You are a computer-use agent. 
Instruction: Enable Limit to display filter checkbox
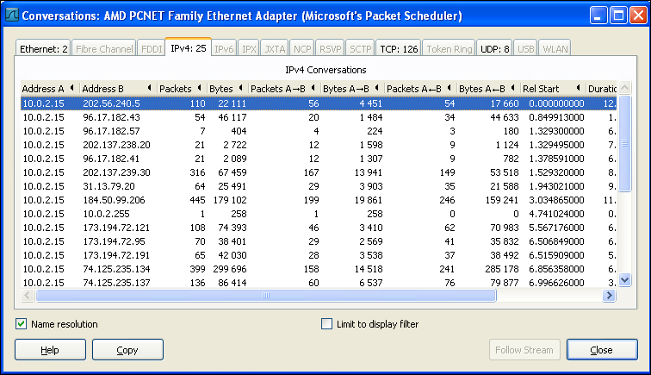click(326, 324)
